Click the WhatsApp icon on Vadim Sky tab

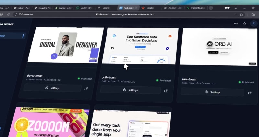tap(78, 8)
